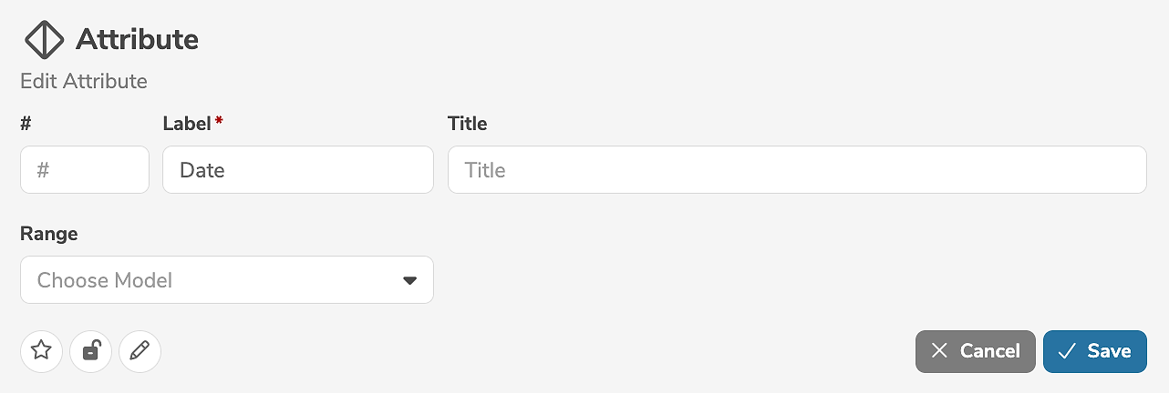The image size is (1169, 393).
Task: Toggle the star favorite icon
Action: coord(41,351)
